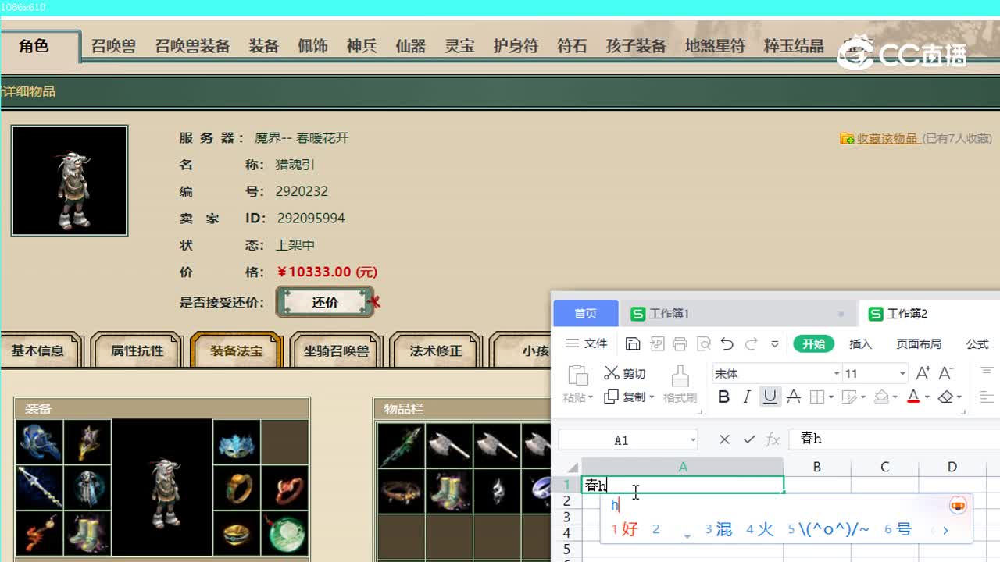Toggle the strikethrough A button
1000x562 pixels.
794,397
